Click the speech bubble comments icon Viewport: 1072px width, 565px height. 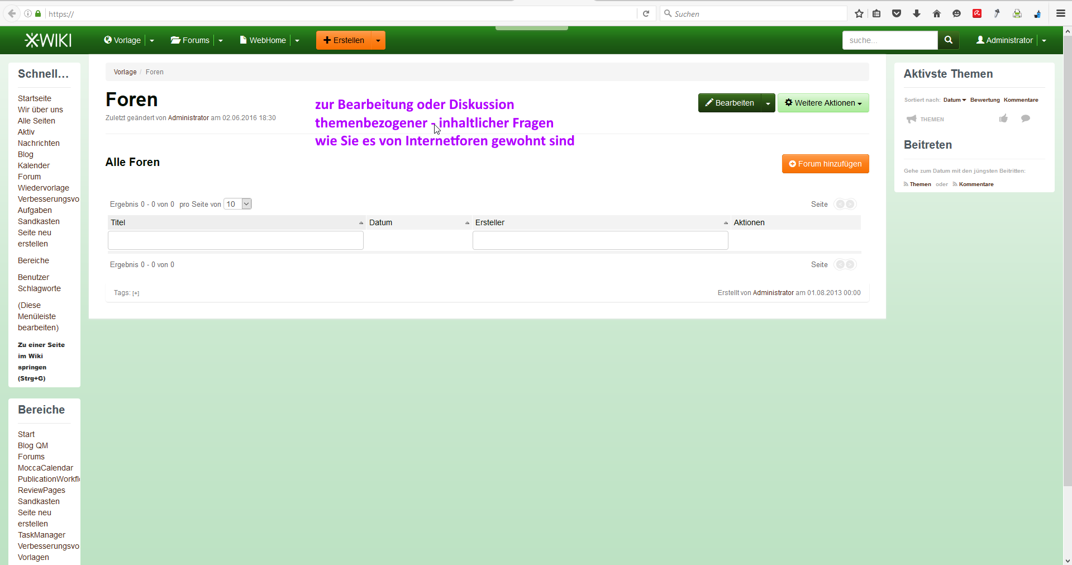tap(1025, 118)
